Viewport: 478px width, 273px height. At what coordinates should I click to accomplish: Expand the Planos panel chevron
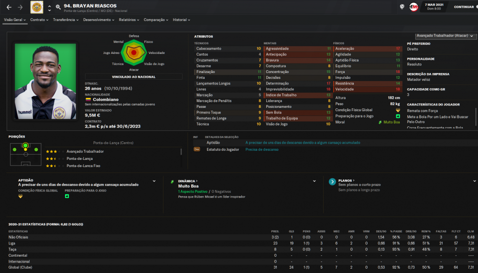(475, 181)
